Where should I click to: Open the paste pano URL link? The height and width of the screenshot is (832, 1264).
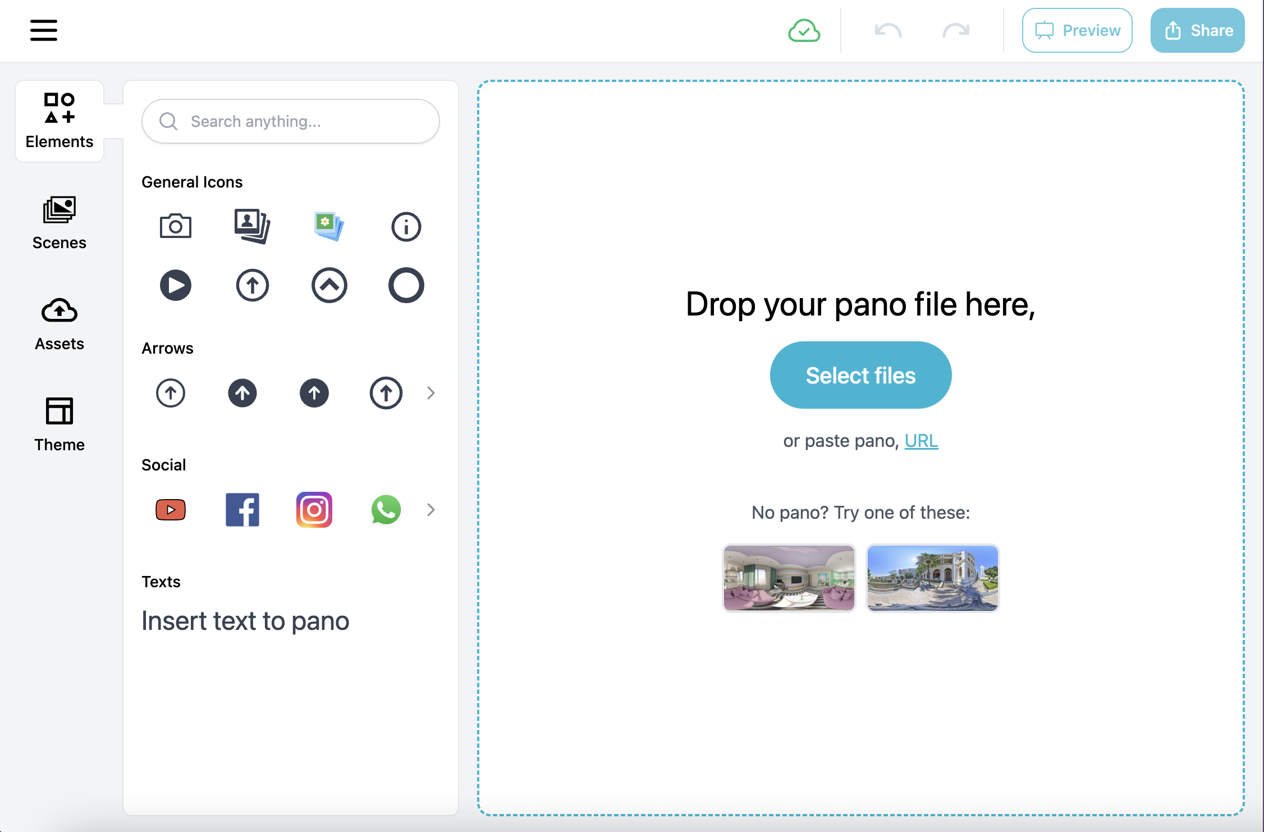(x=920, y=440)
